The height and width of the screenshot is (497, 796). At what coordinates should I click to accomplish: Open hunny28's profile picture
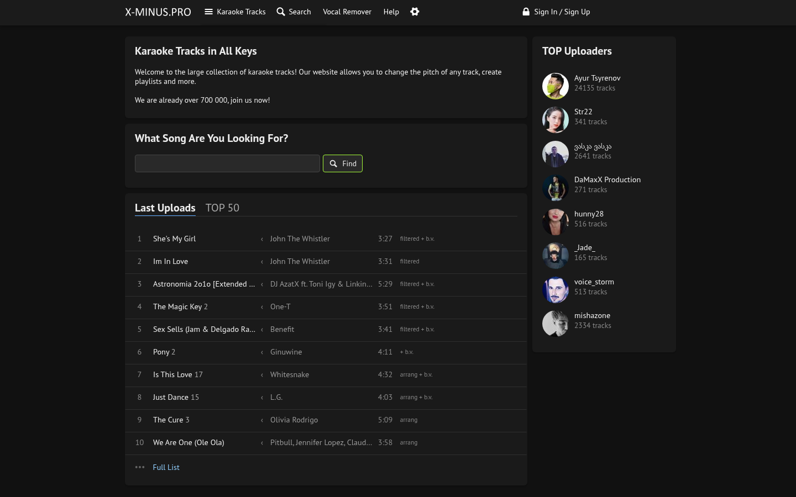click(556, 222)
